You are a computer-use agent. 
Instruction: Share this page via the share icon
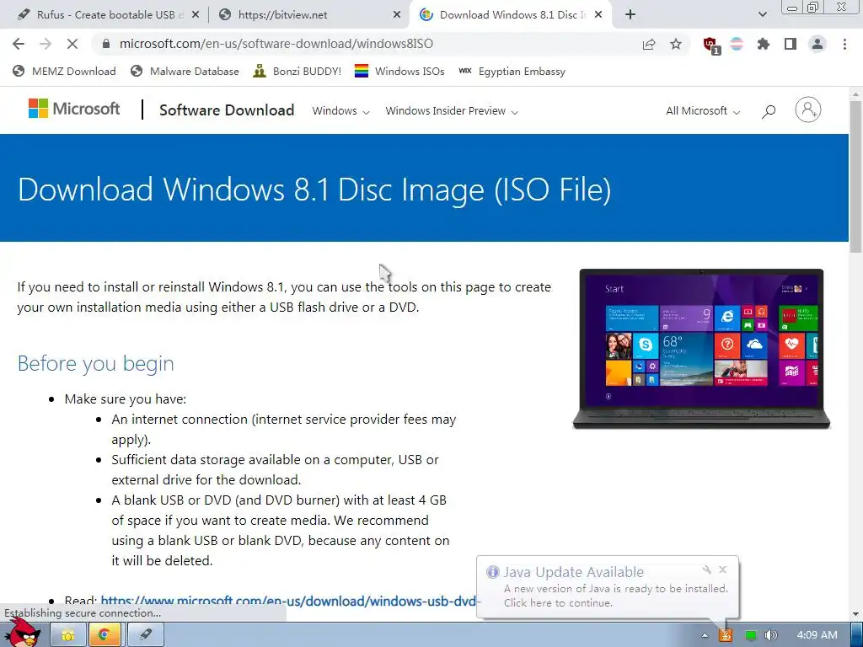click(x=649, y=44)
